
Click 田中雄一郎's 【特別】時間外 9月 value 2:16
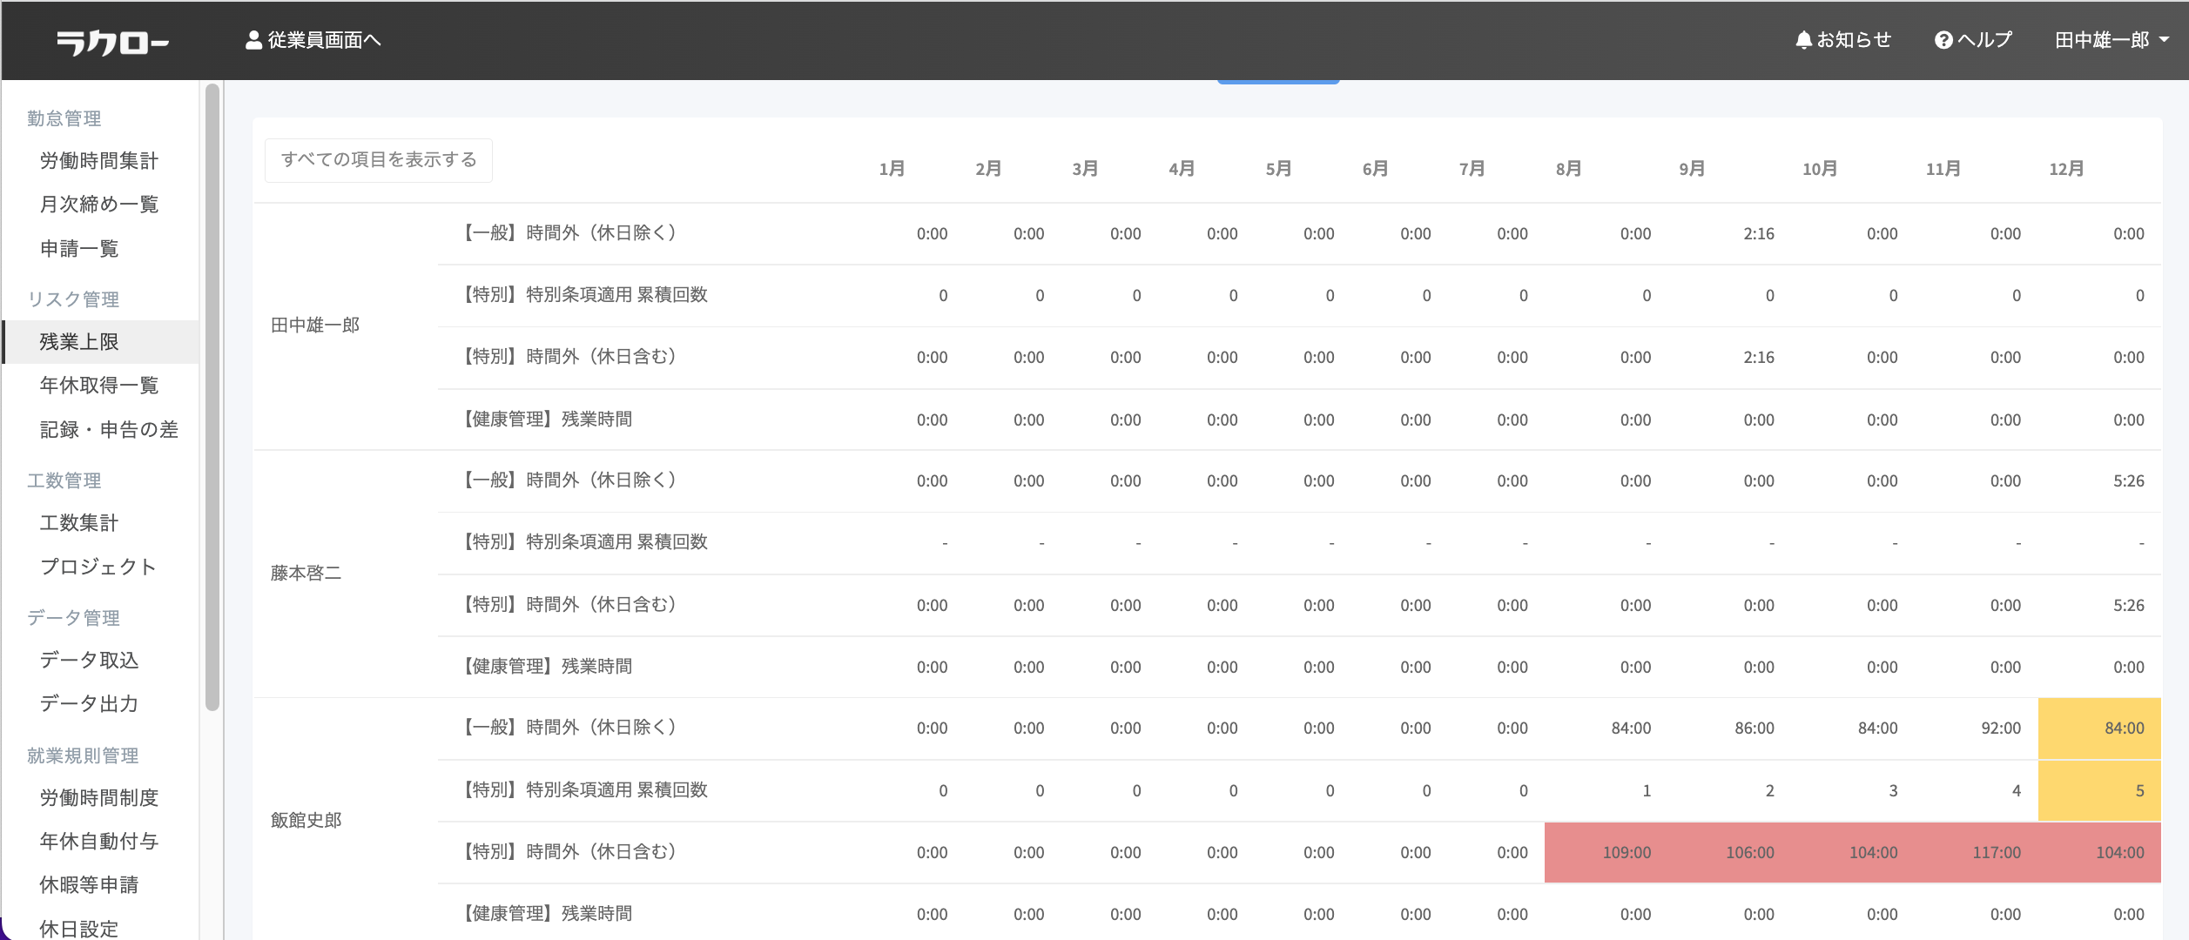click(1759, 358)
